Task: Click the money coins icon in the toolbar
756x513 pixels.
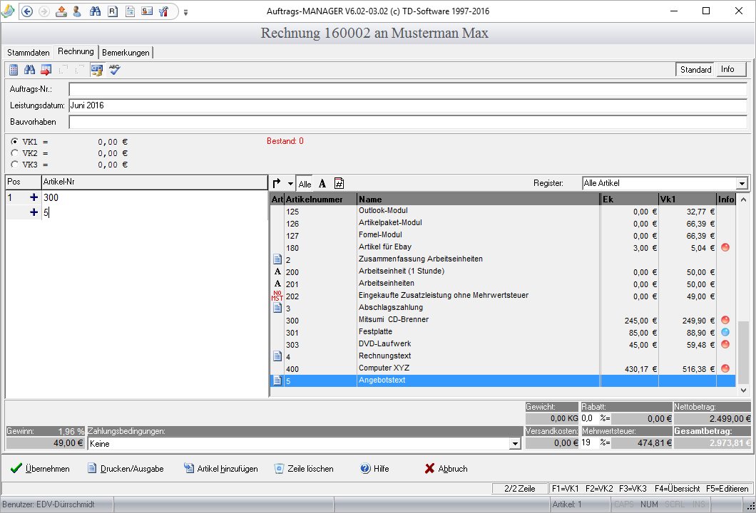Action: (x=97, y=71)
